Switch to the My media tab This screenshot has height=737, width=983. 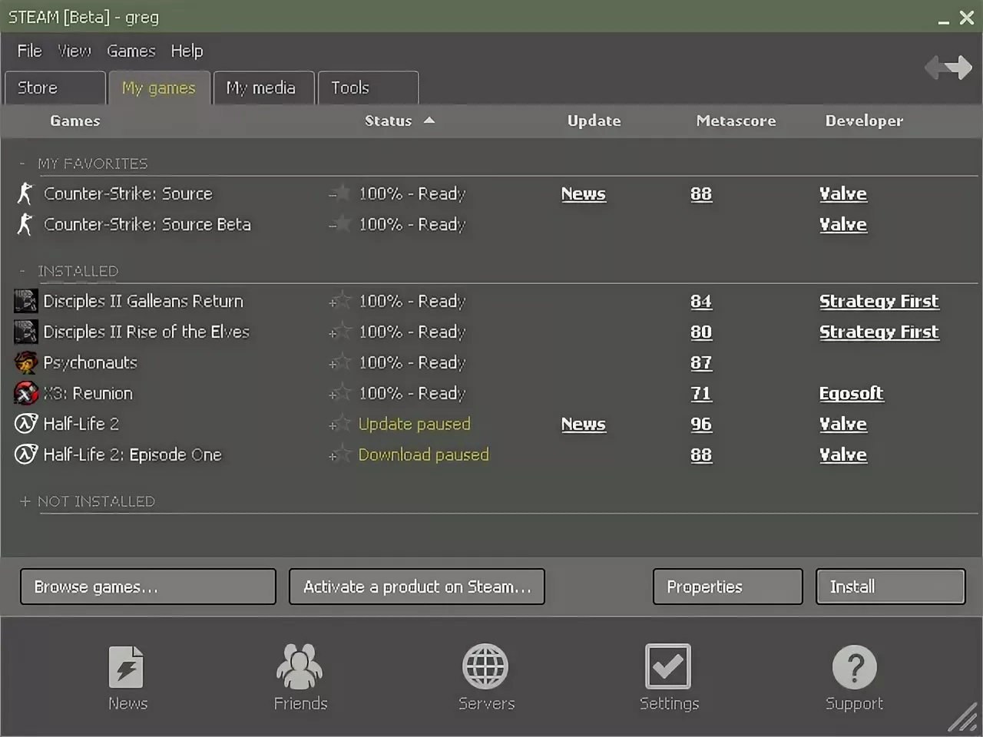[264, 88]
